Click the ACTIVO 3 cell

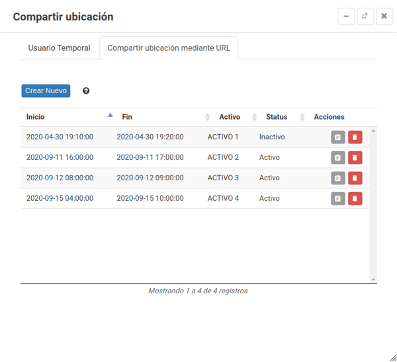click(x=223, y=178)
